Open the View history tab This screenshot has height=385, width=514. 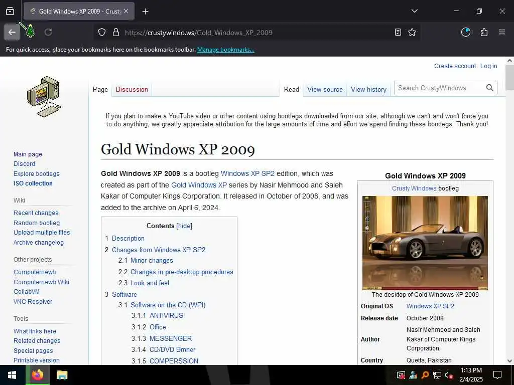coord(368,89)
